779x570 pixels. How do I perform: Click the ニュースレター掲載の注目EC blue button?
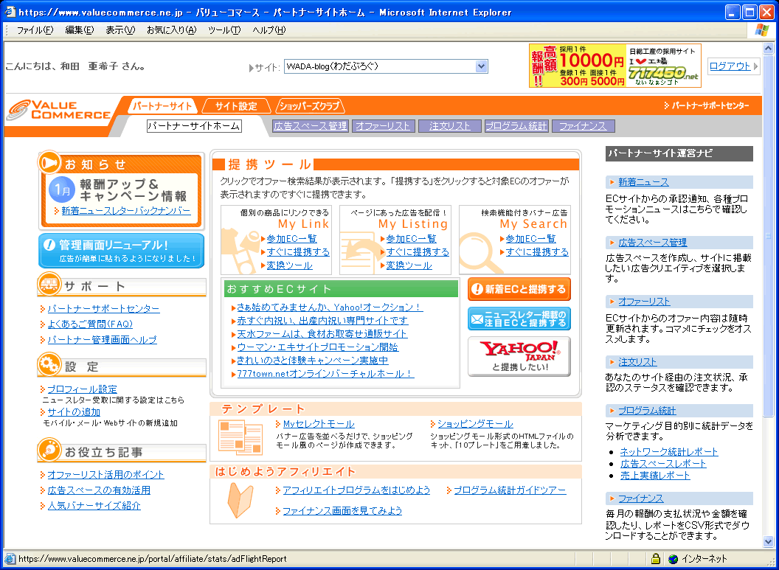coord(519,319)
